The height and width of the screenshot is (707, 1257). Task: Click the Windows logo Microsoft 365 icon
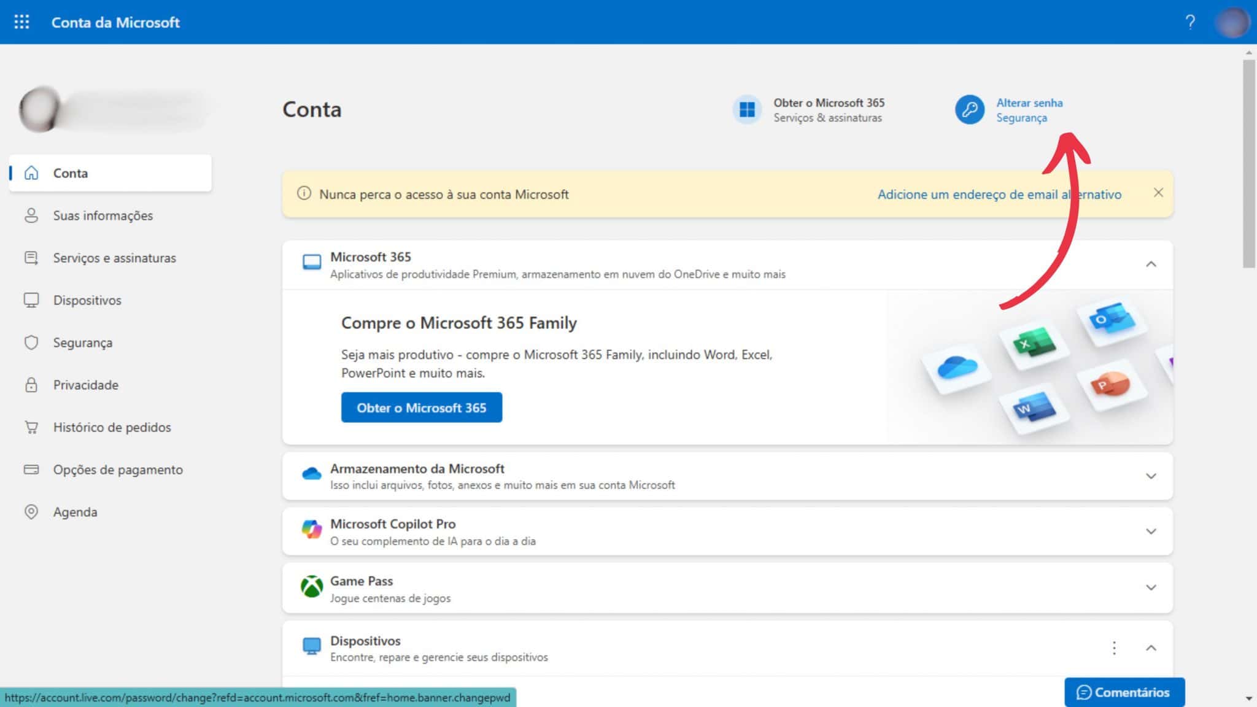coord(747,110)
